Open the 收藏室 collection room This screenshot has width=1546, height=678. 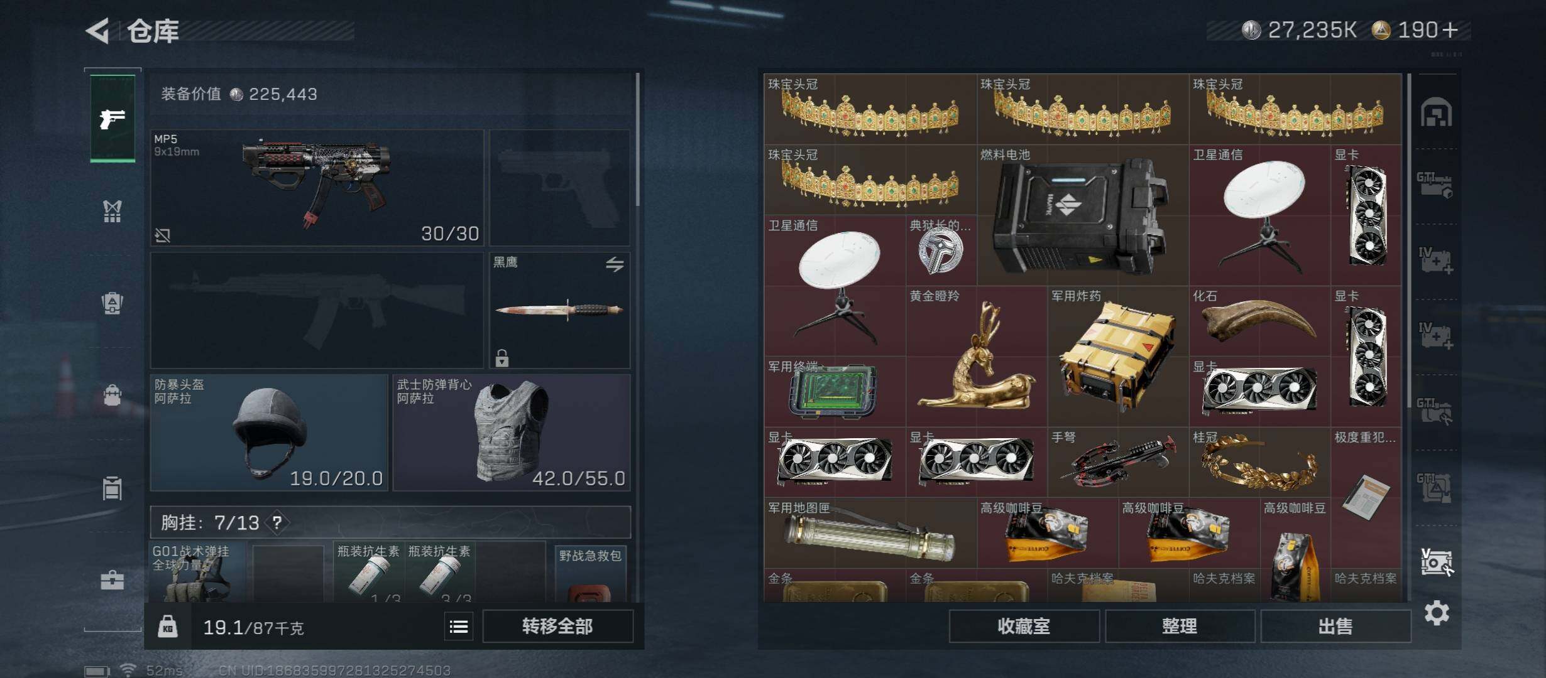click(1024, 627)
